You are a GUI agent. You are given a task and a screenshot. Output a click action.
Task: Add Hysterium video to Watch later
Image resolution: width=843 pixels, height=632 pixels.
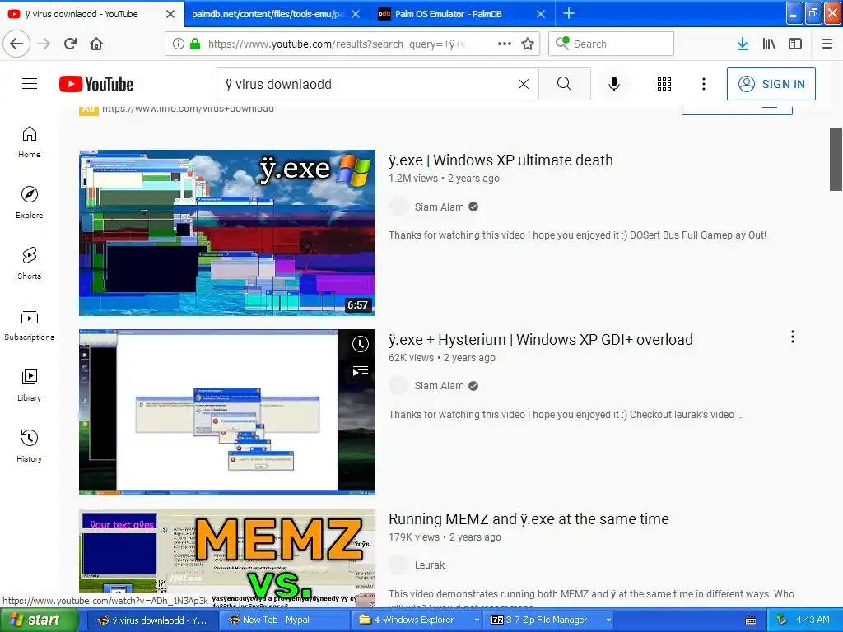pyautogui.click(x=361, y=344)
